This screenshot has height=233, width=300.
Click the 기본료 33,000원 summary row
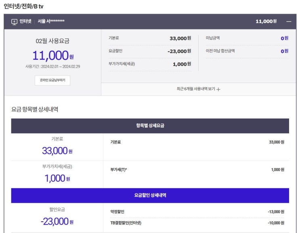150,38
